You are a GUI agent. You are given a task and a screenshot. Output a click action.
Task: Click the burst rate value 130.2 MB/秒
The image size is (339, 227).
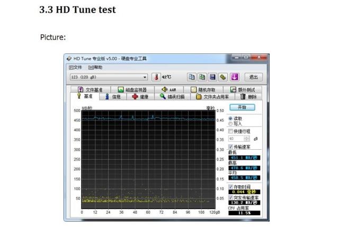(x=244, y=203)
